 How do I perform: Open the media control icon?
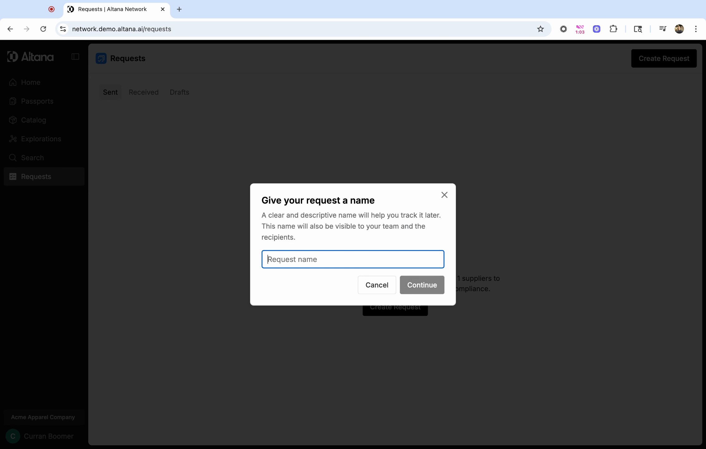[662, 29]
